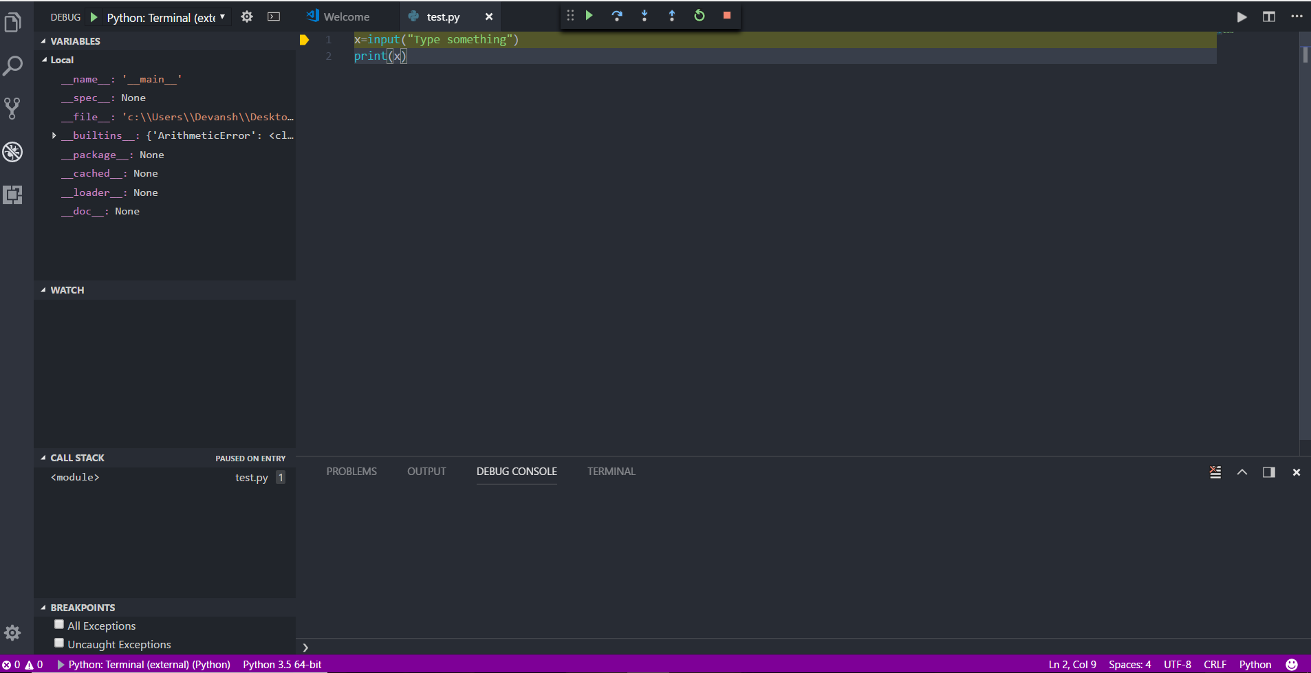Collapse the Variables section
Viewport: 1311px width, 673px height.
point(43,41)
